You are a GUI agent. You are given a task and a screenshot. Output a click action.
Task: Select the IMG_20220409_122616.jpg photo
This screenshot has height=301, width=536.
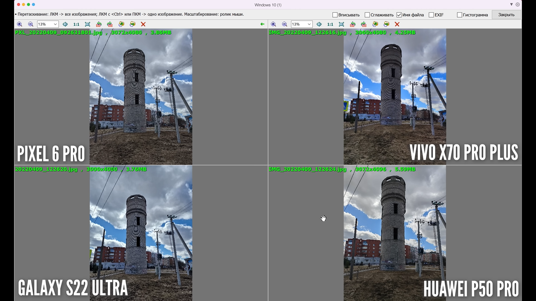(395, 97)
